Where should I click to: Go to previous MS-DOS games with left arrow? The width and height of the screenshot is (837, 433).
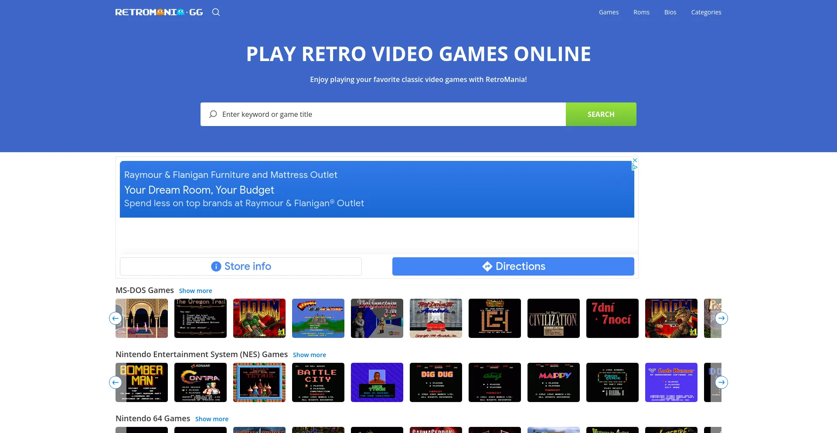116,318
